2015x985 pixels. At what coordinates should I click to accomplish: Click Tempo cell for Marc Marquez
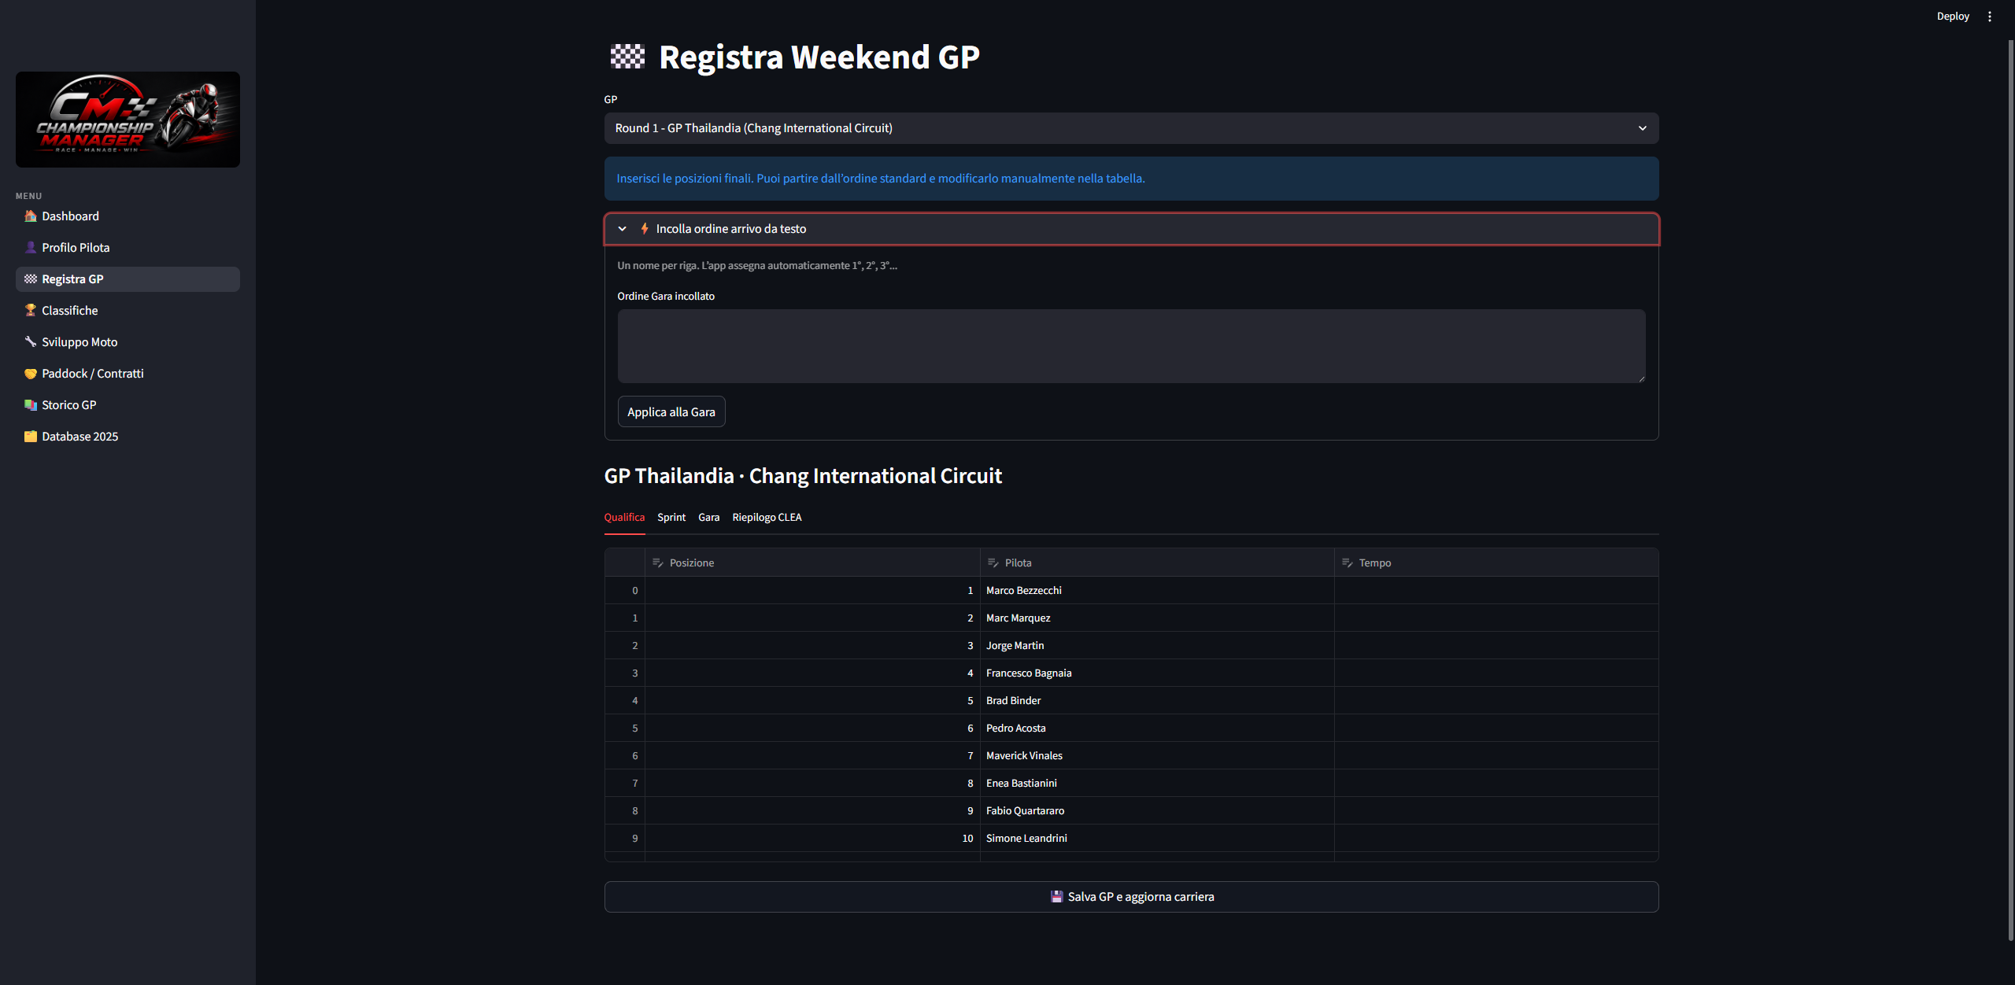pyautogui.click(x=1496, y=618)
